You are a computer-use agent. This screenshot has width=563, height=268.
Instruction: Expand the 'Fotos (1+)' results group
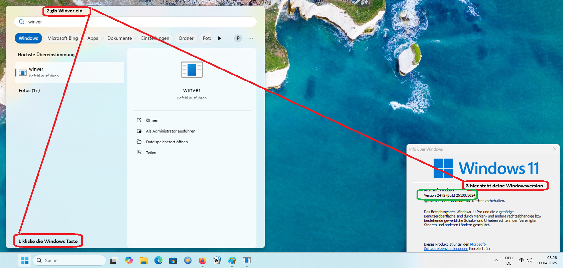29,90
